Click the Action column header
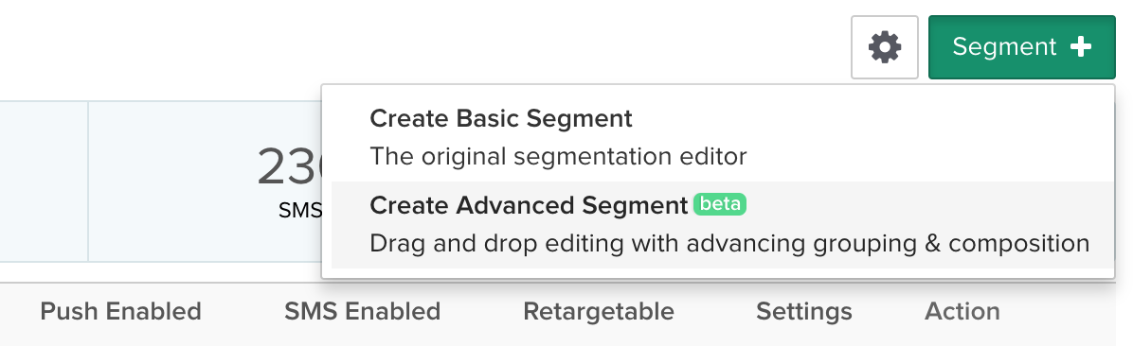The width and height of the screenshot is (1133, 346). pyautogui.click(x=962, y=311)
